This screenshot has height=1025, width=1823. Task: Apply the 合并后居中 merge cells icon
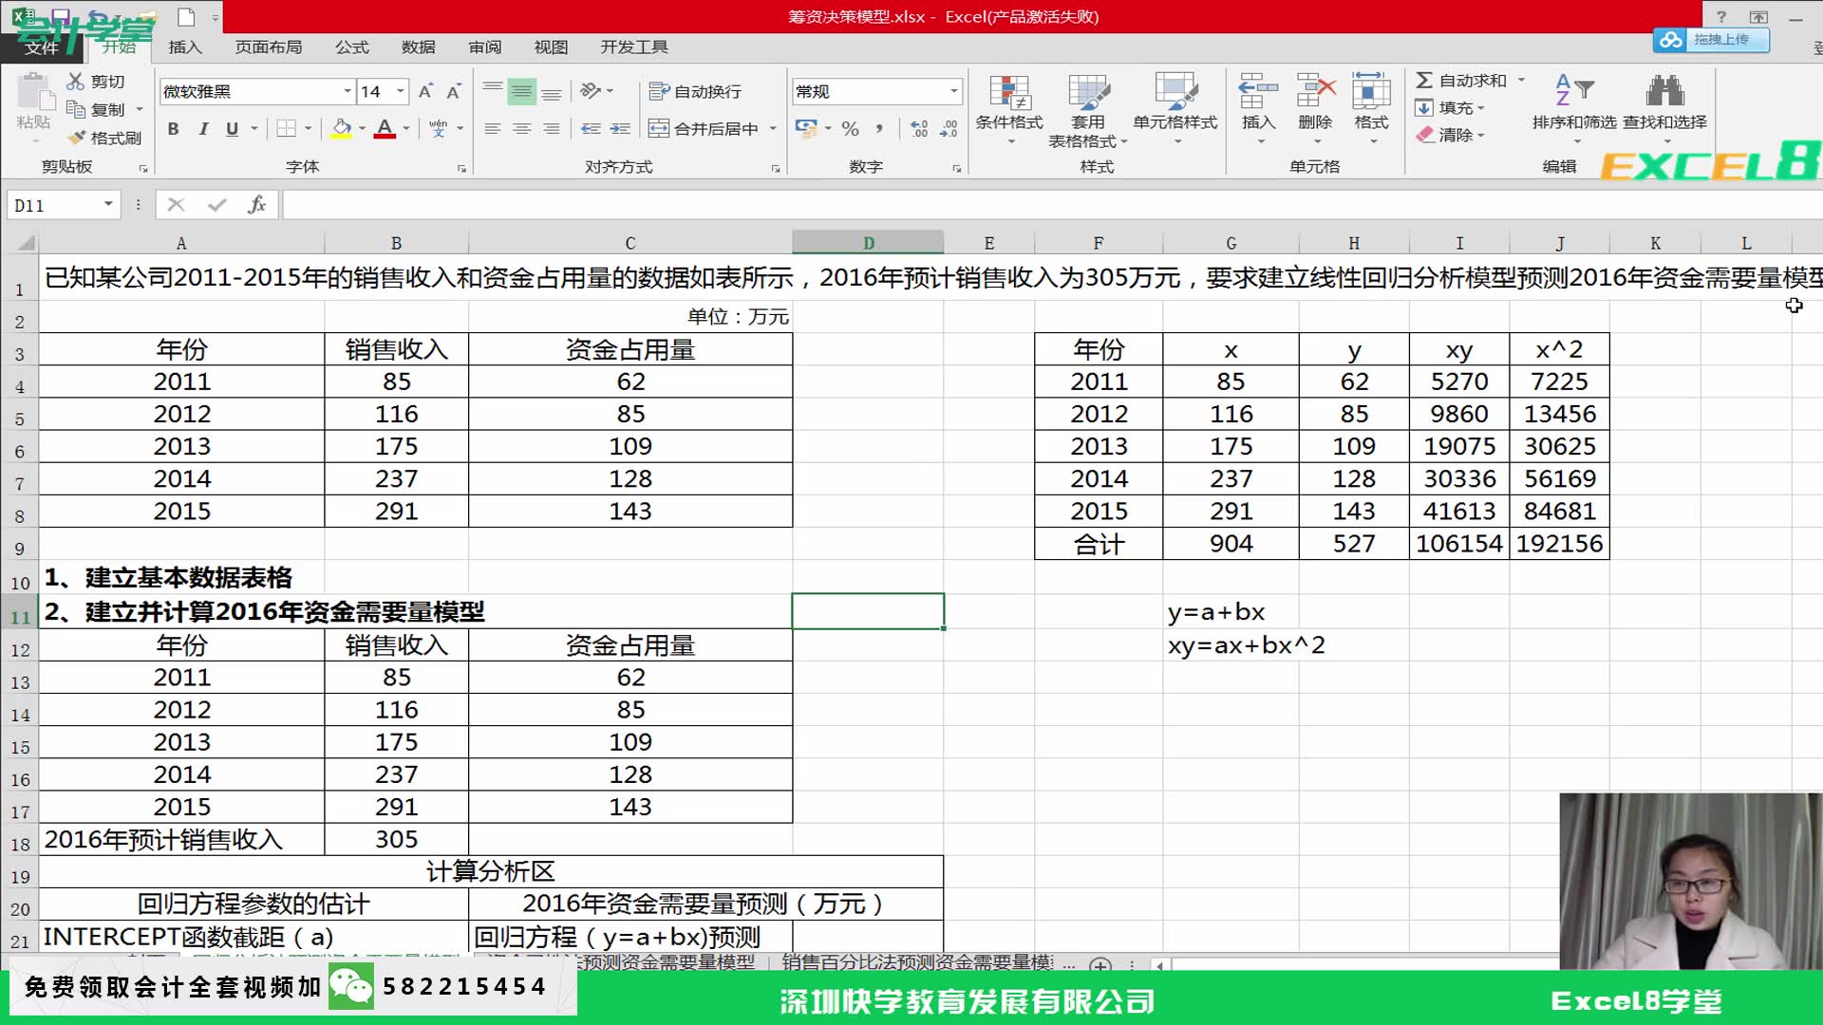click(703, 129)
